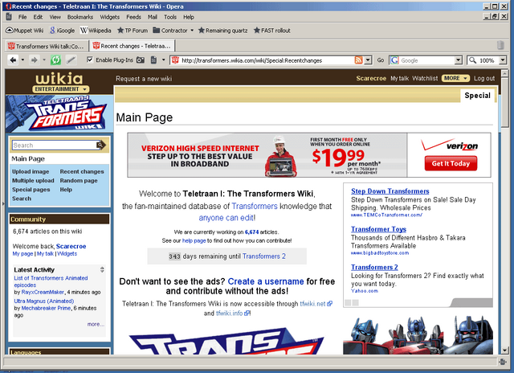Open the sidebar Recent changes link
The height and width of the screenshot is (373, 514).
click(x=82, y=171)
